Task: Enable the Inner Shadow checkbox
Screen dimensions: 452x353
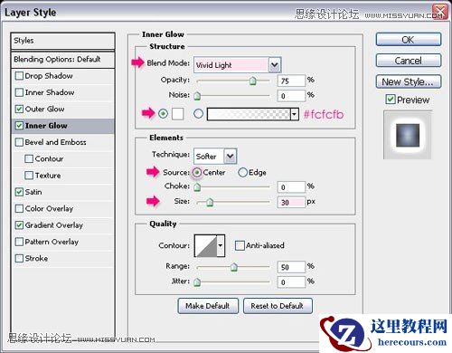Action: point(19,92)
